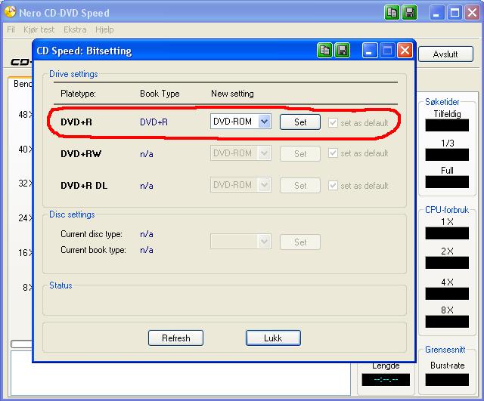Click the 1/3 seek time display
Image resolution: width=484 pixels, height=401 pixels.
pos(447,154)
